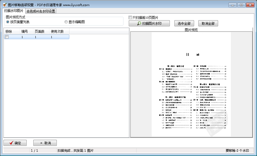Select the first image entry in list

(35, 37)
